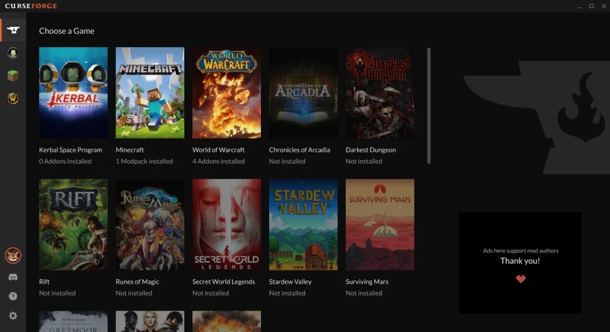The height and width of the screenshot is (332, 610).
Task: Choose the Kerbal Space Program cover
Action: (73, 93)
